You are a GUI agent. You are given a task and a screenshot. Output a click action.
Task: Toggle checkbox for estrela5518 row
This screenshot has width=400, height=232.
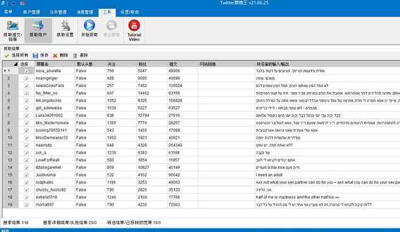(x=26, y=197)
